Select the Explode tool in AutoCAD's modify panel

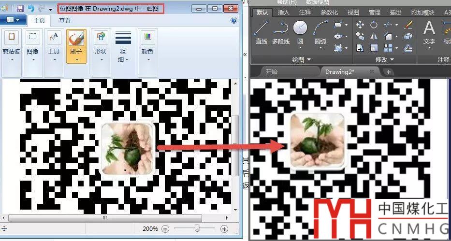coord(408,36)
